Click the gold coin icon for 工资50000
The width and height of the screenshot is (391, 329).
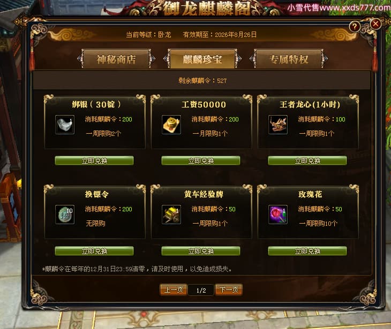[x=171, y=125]
